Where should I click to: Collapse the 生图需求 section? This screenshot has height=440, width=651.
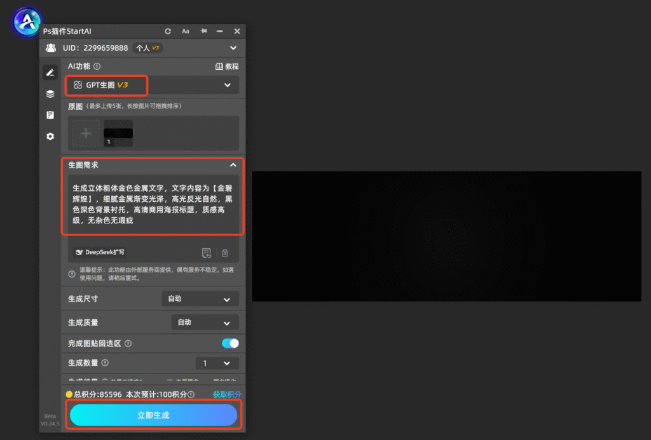(x=233, y=165)
